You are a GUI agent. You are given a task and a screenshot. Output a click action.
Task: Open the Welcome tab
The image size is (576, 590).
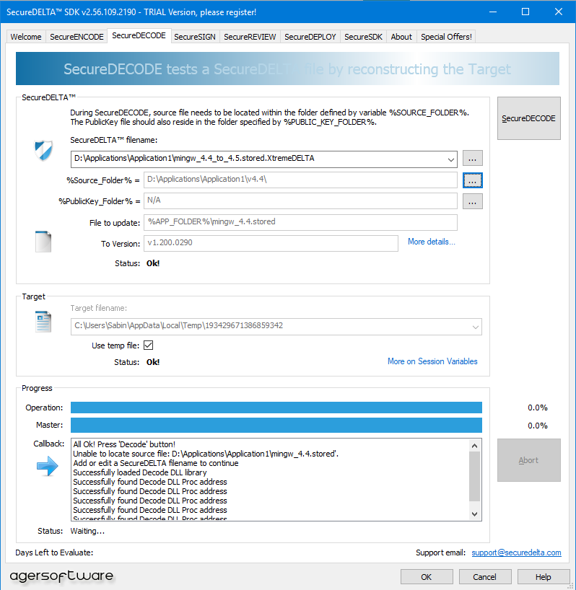(x=26, y=37)
